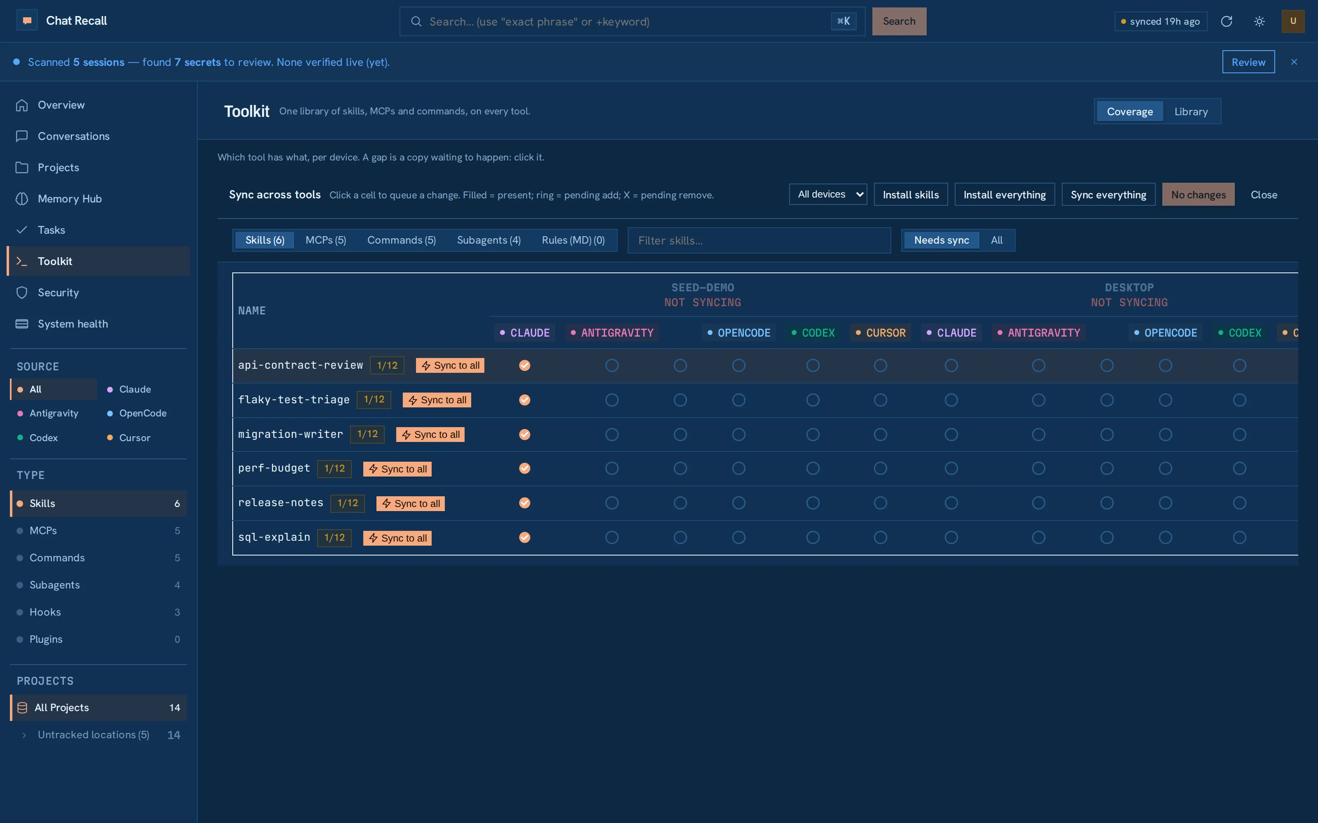Click Review in the banner

point(1248,62)
